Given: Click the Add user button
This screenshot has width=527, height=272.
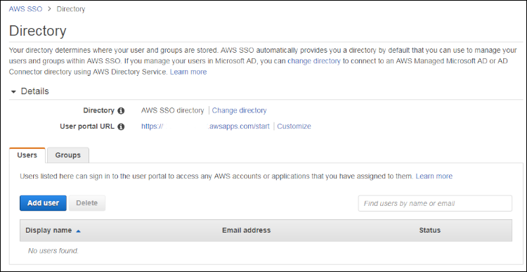Looking at the screenshot, I should (x=43, y=203).
